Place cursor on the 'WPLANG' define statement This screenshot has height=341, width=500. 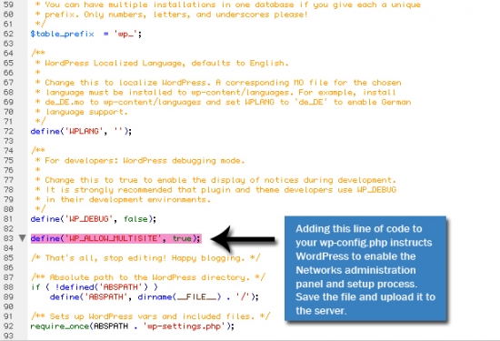pyautogui.click(x=81, y=131)
